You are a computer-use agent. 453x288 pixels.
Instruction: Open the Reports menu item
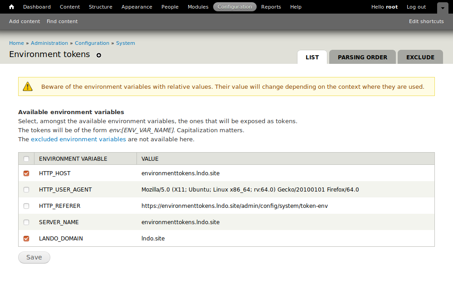[x=271, y=7]
